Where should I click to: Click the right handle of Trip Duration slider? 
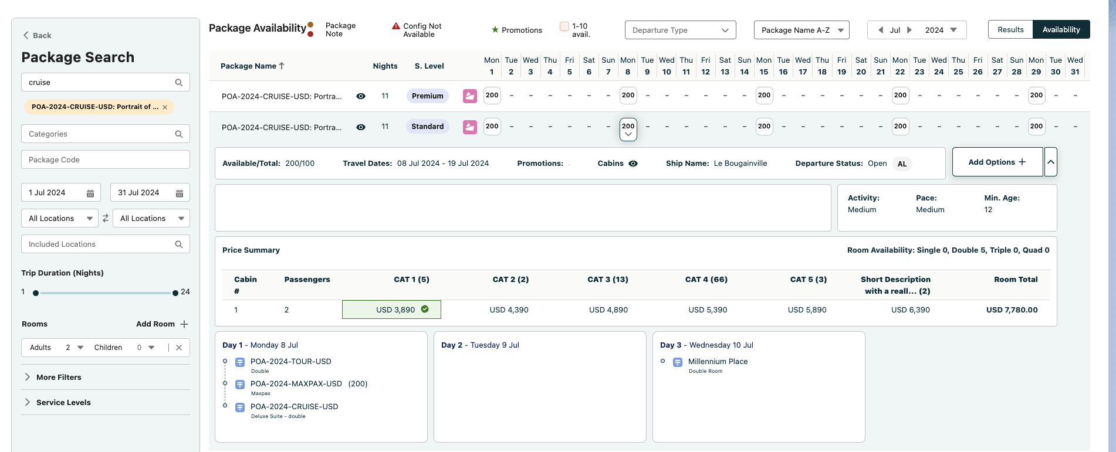tap(175, 293)
